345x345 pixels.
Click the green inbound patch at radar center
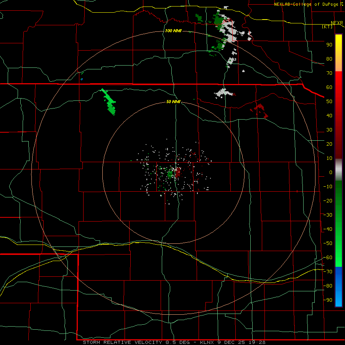(170, 174)
